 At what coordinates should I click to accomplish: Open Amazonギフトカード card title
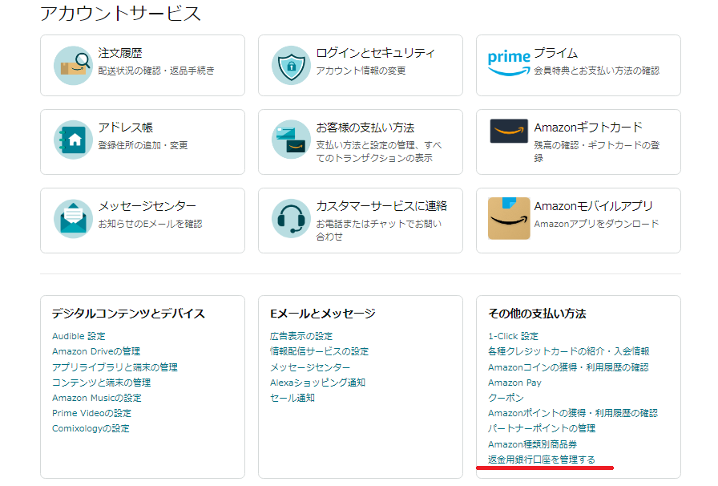point(588,128)
